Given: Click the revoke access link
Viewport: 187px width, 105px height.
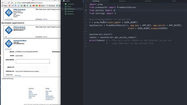Looking at the screenshot, I should pyautogui.click(x=9, y=19).
